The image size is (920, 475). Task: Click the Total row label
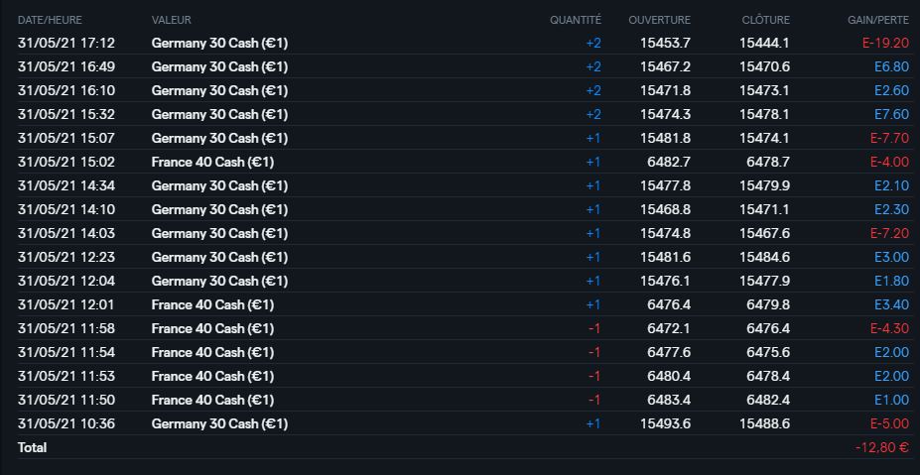tap(33, 447)
